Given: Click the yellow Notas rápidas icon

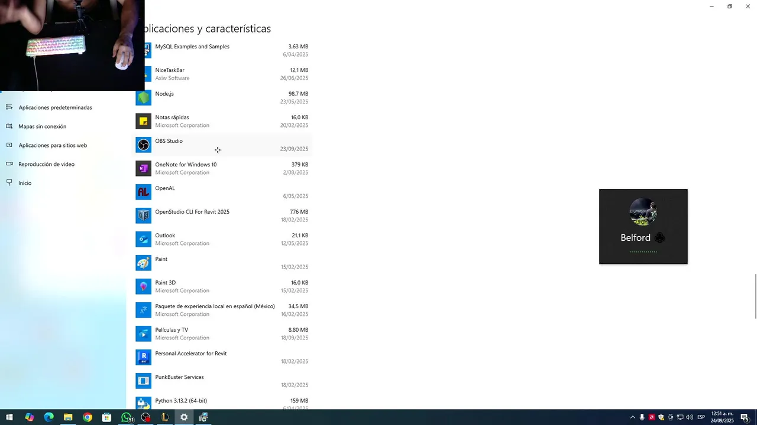Looking at the screenshot, I should [x=144, y=121].
